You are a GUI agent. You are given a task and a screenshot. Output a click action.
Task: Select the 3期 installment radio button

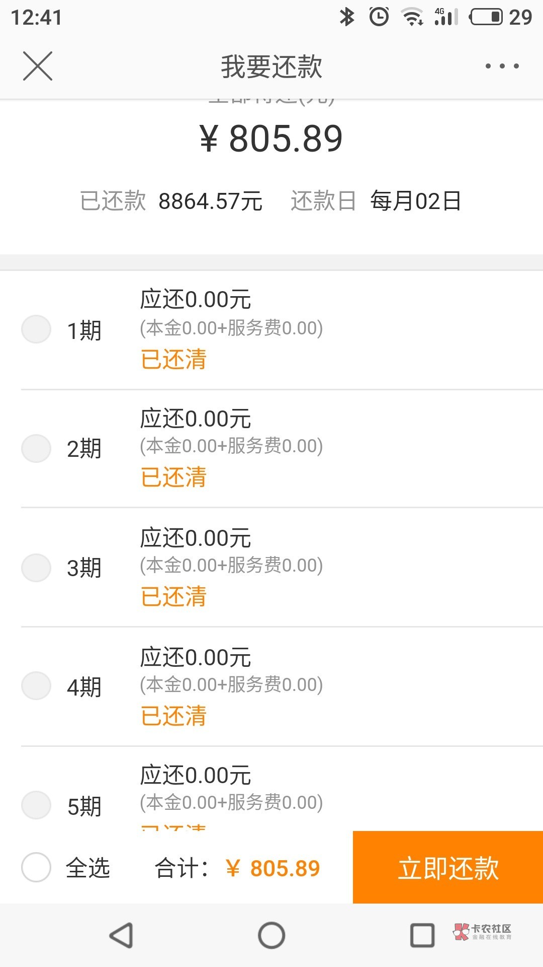click(36, 568)
